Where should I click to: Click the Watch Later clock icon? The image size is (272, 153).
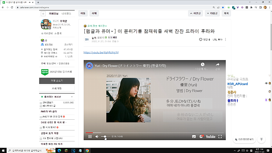pyautogui.click(x=202, y=64)
